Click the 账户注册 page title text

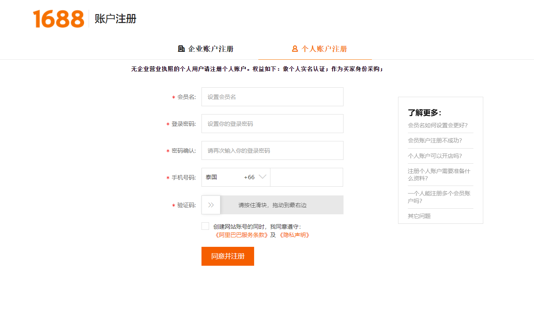pos(116,19)
